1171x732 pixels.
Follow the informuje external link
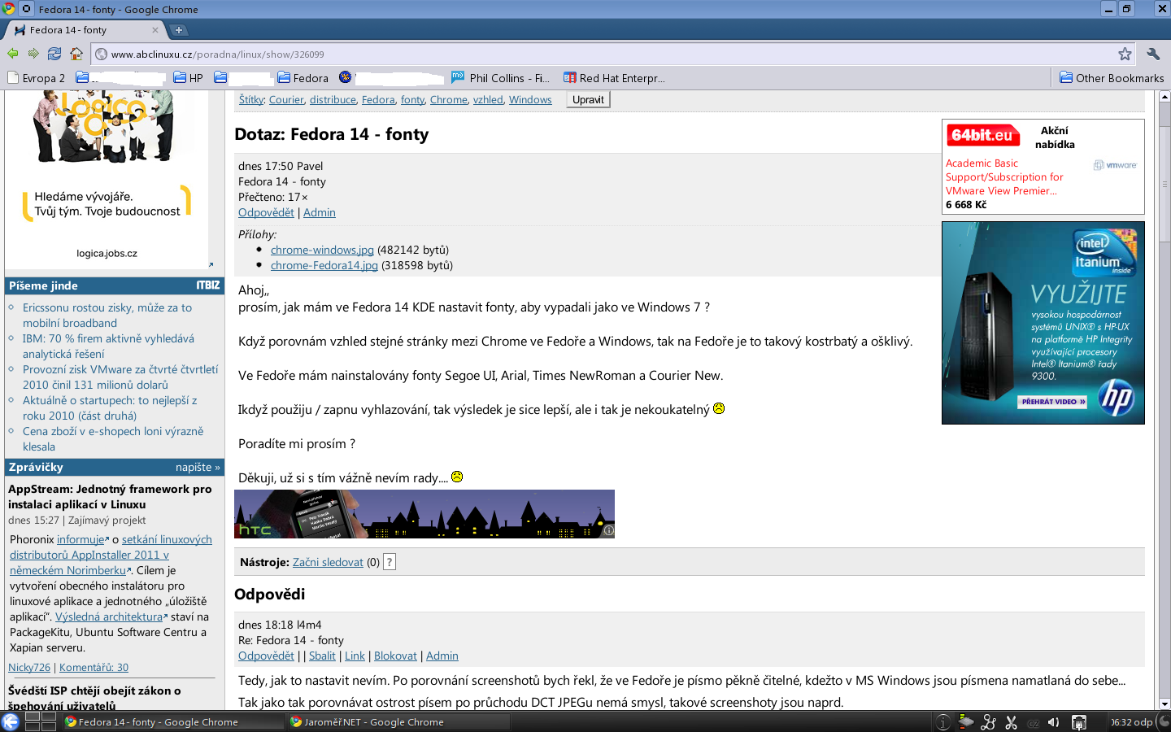[82, 539]
